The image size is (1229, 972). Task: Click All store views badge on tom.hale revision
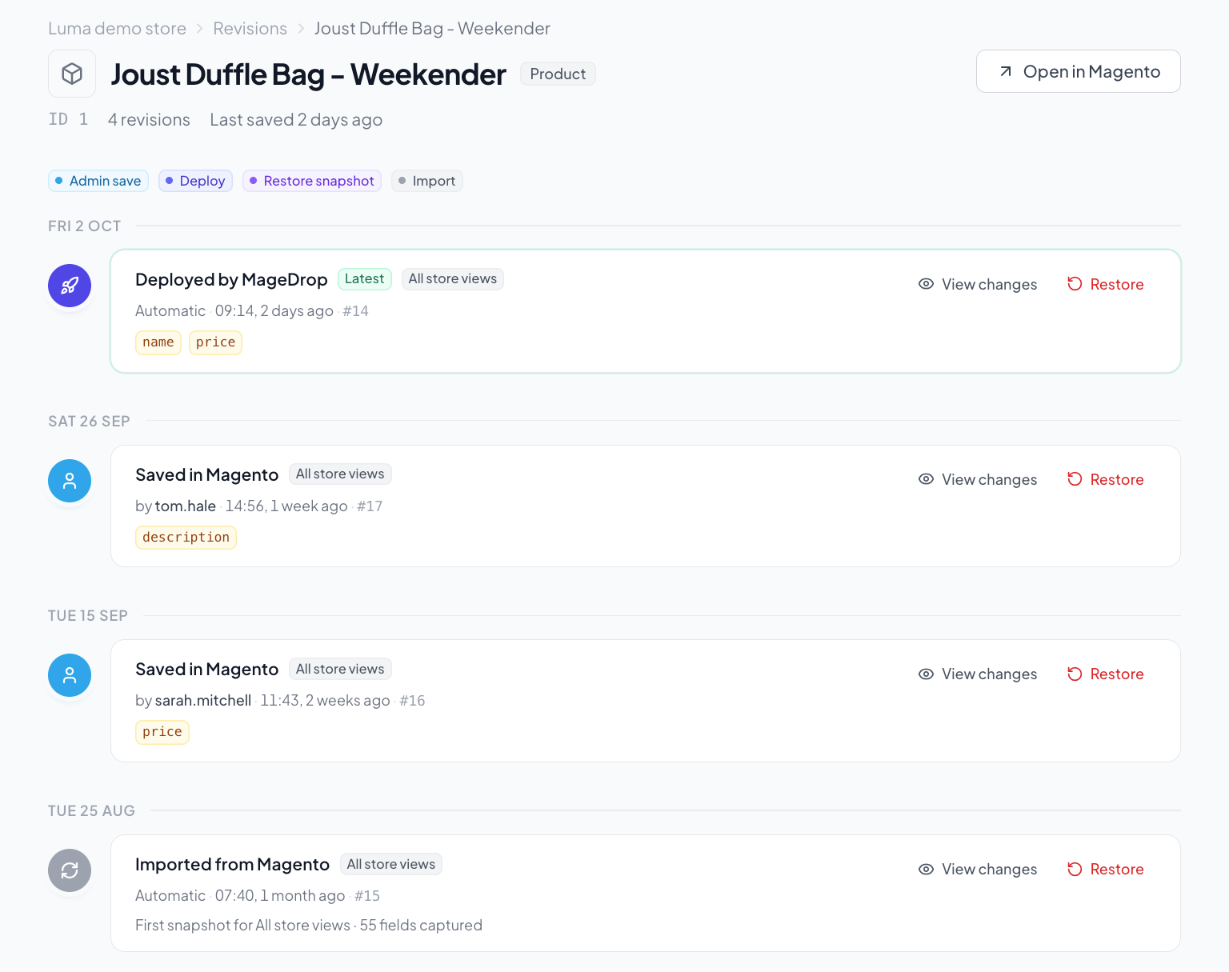point(340,474)
